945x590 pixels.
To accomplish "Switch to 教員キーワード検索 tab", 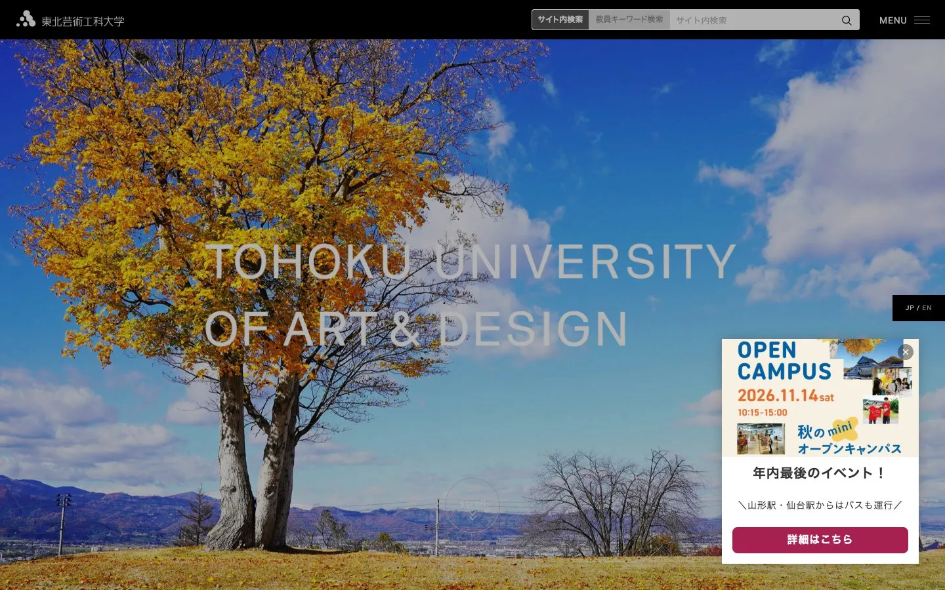I will [629, 20].
